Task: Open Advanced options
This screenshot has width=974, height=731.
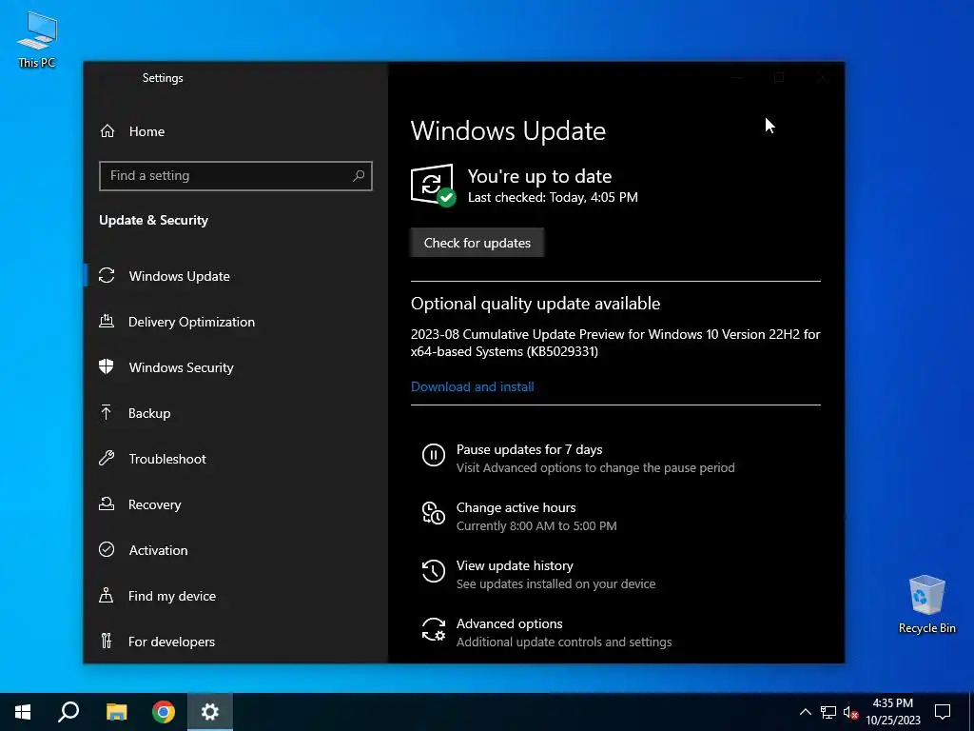Action: 547,632
